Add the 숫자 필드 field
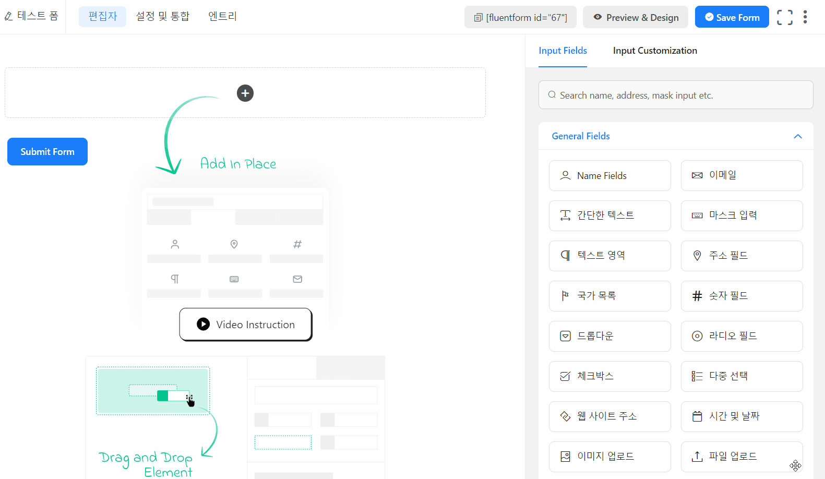 click(x=742, y=296)
